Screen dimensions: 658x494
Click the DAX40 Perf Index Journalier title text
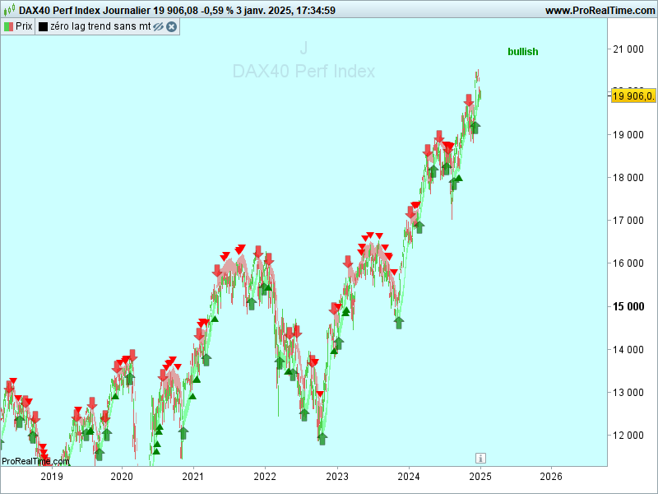pos(85,11)
